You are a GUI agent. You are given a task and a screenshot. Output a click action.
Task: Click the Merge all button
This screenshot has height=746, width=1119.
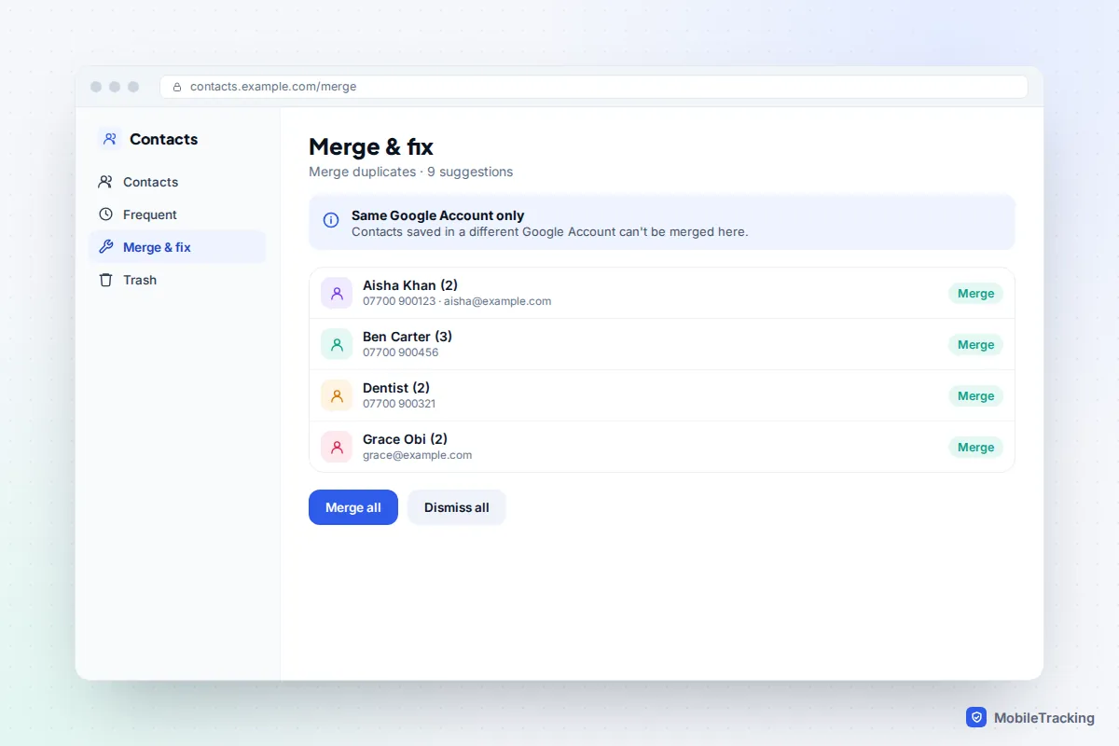tap(353, 507)
